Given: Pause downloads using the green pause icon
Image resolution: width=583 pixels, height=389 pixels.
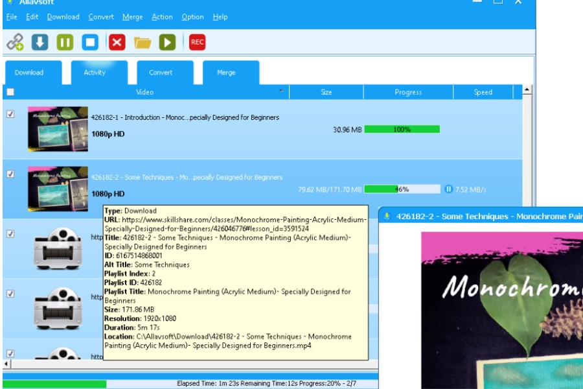Looking at the screenshot, I should click(65, 42).
